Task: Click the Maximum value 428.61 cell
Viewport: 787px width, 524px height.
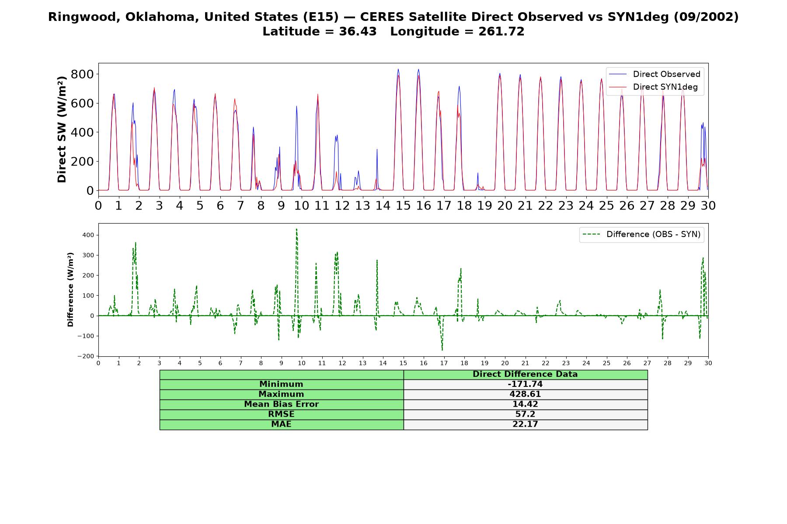Action: 526,394
